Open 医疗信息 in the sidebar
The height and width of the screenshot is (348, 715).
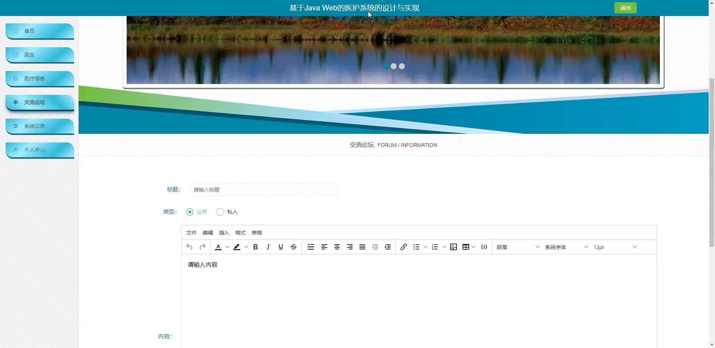40,78
